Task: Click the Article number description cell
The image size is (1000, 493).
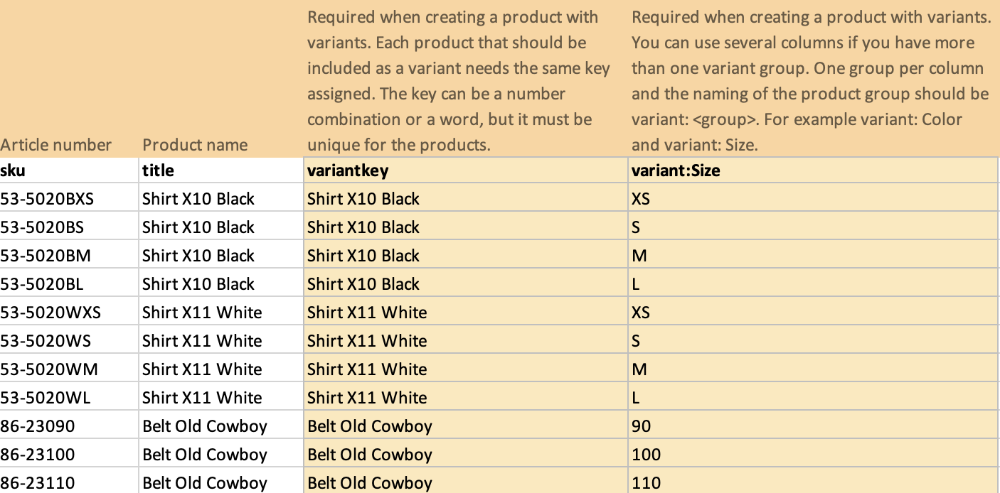Action: (x=70, y=78)
